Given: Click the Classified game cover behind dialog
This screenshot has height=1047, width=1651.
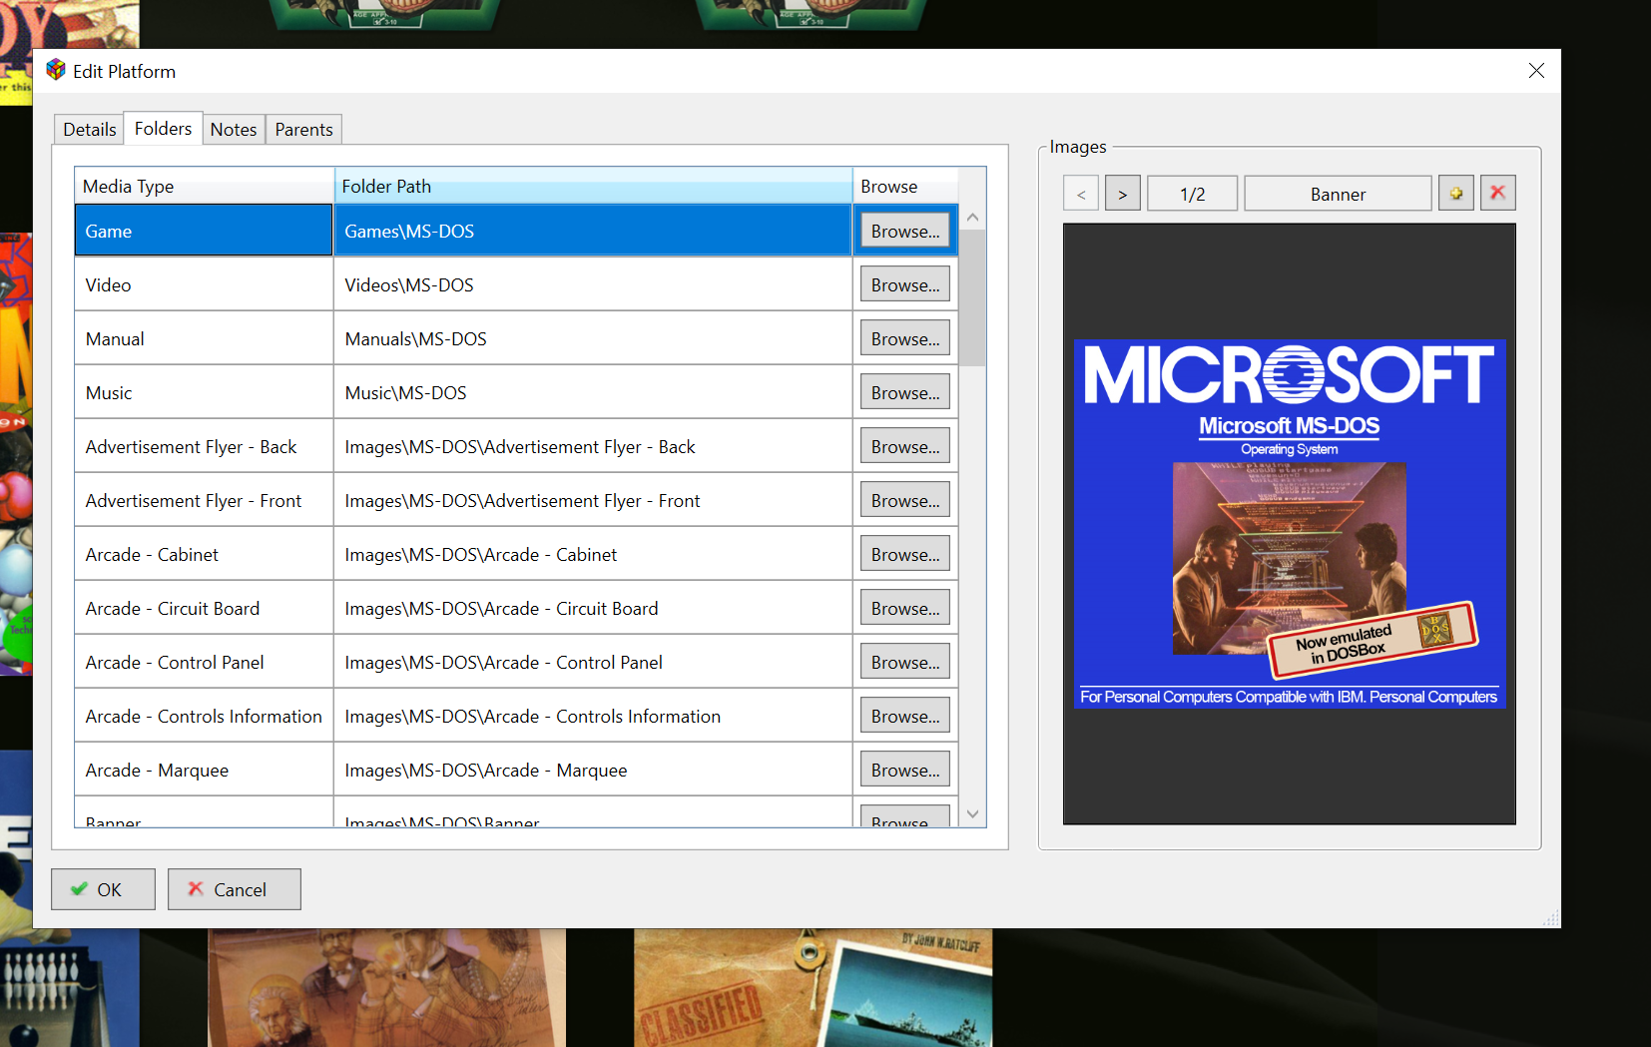Looking at the screenshot, I should point(813,988).
